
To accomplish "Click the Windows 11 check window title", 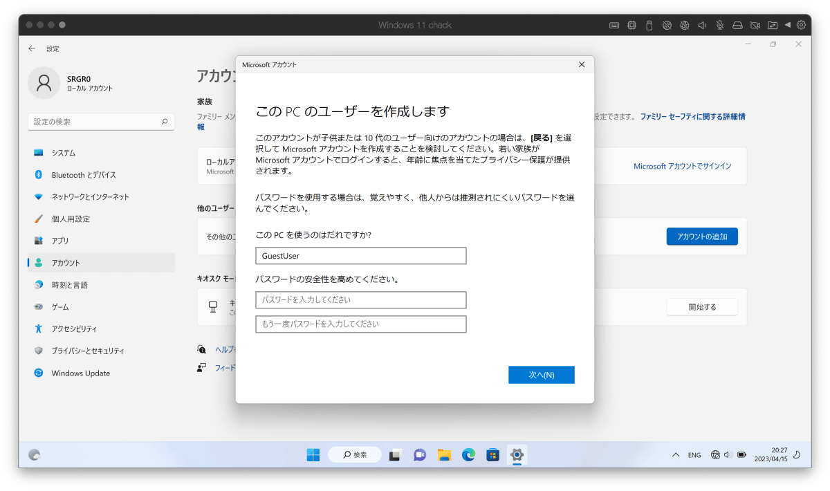I will point(415,25).
